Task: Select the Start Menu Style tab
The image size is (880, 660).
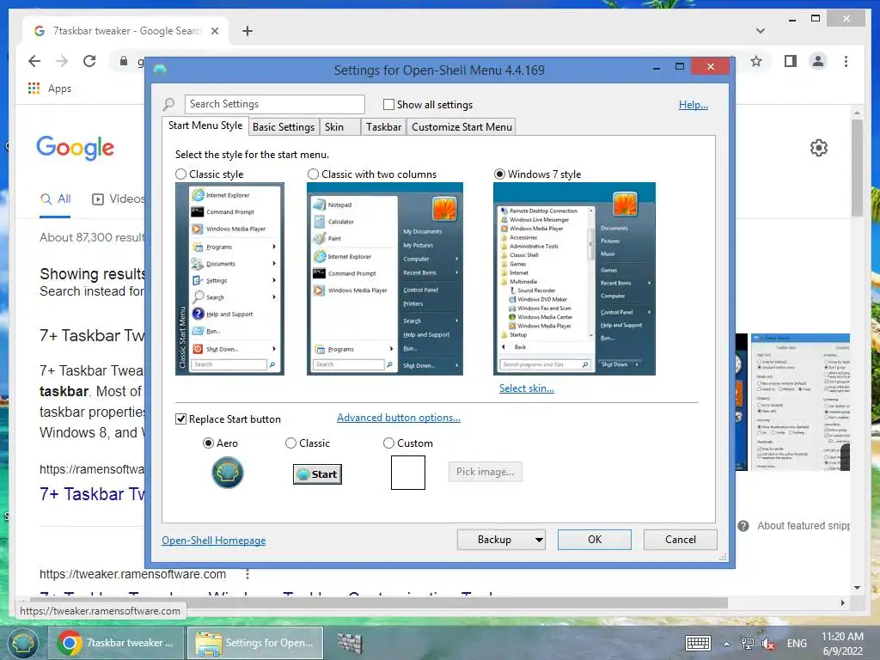Action: click(x=205, y=125)
